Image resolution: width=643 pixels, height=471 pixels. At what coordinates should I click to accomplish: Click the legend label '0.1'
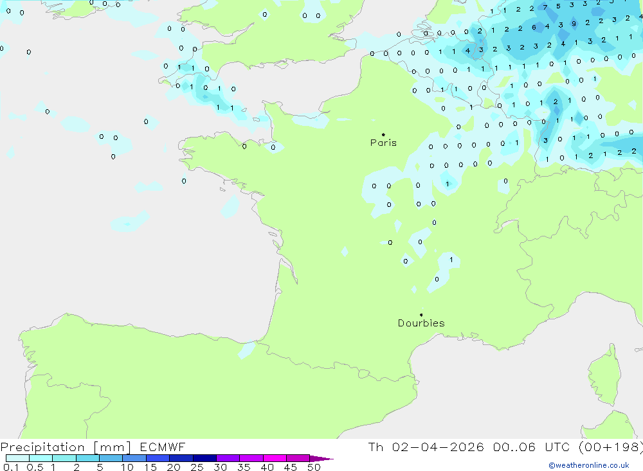pyautogui.click(x=11, y=467)
